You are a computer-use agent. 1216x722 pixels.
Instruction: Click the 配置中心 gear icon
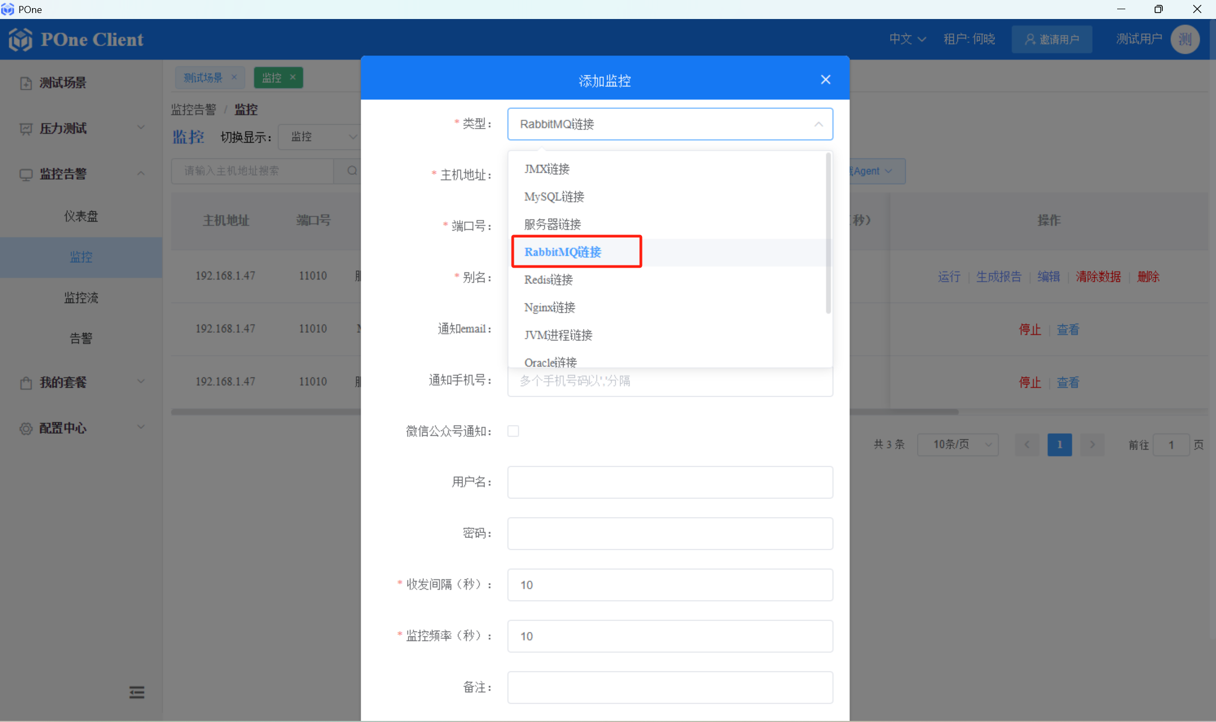[x=26, y=428]
